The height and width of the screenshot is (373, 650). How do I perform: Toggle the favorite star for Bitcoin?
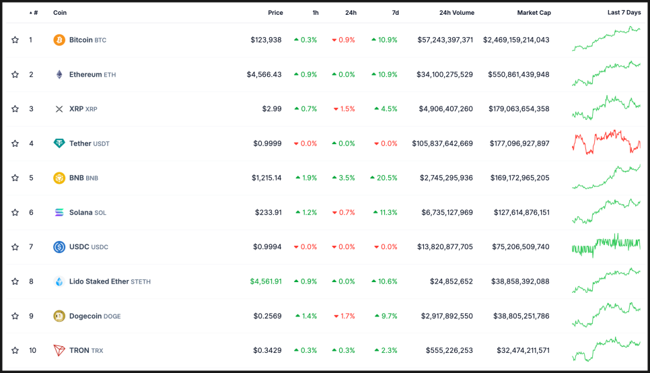click(x=15, y=40)
